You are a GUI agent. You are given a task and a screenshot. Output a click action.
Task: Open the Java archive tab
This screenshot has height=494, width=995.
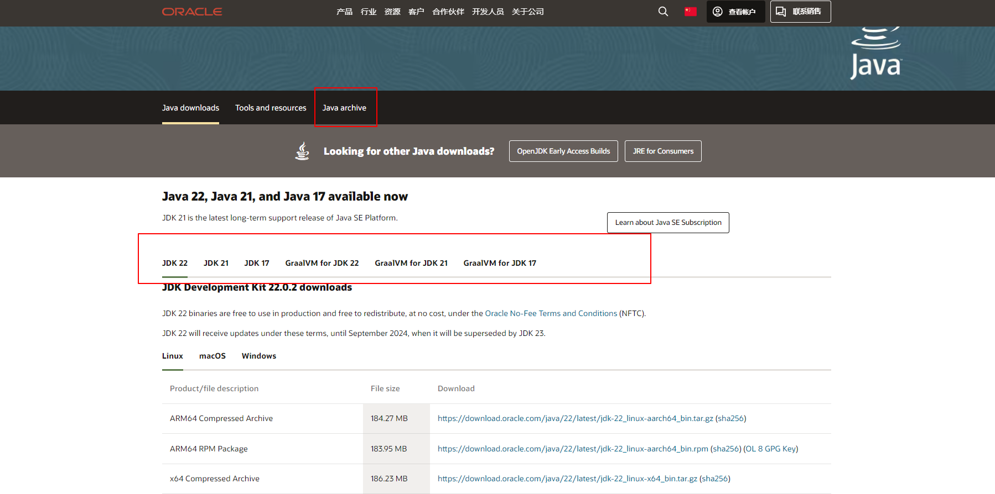(344, 108)
